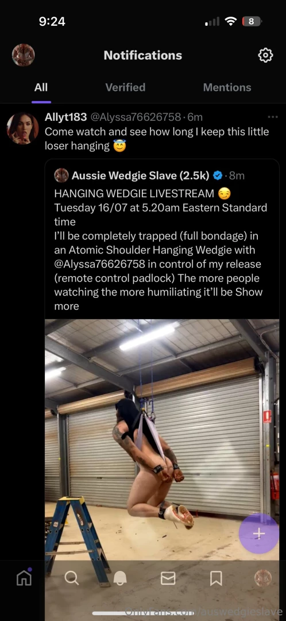Open Messages envelope icon
This screenshot has width=286, height=621.
[x=168, y=578]
